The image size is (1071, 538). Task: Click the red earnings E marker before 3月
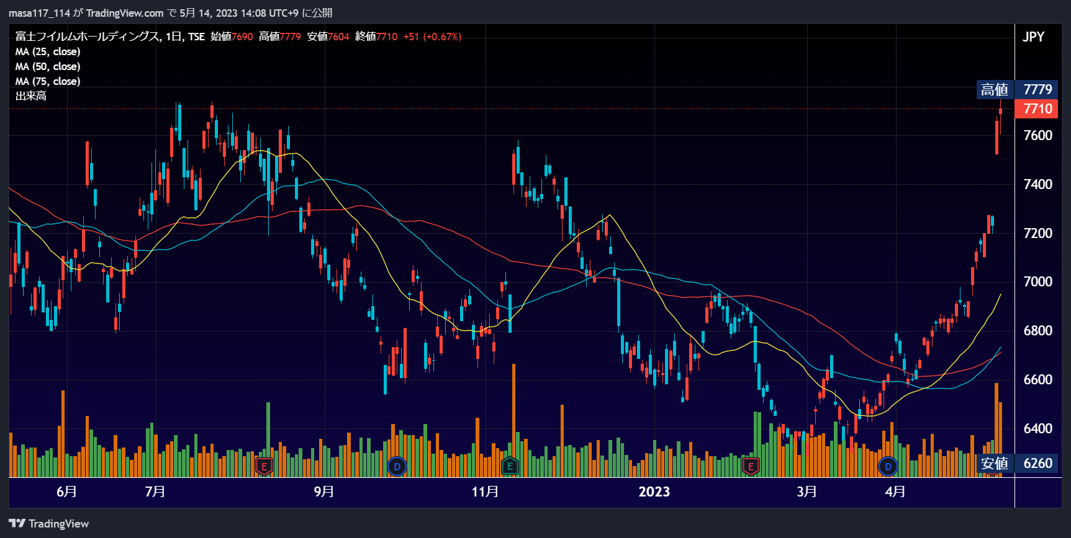pos(751,466)
